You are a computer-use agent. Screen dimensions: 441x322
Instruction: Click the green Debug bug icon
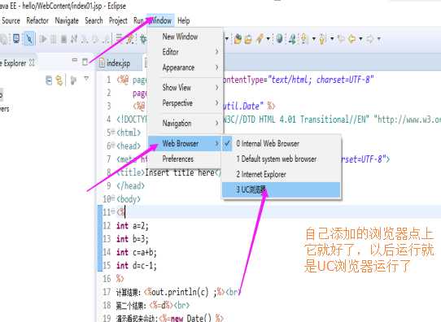click(143, 39)
